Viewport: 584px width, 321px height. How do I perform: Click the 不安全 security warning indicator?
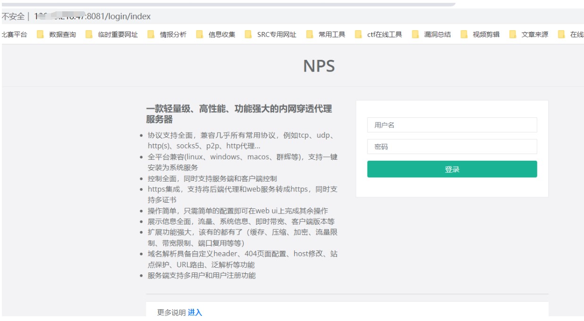[13, 16]
